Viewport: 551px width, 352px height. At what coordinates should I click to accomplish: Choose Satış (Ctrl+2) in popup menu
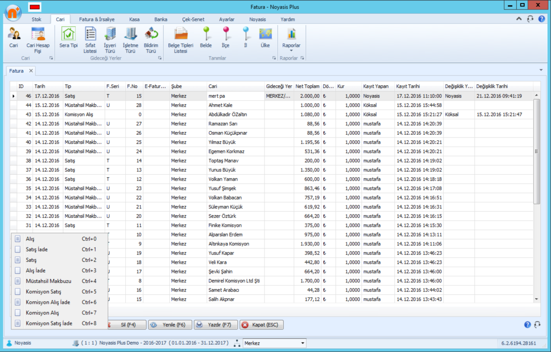click(60, 260)
